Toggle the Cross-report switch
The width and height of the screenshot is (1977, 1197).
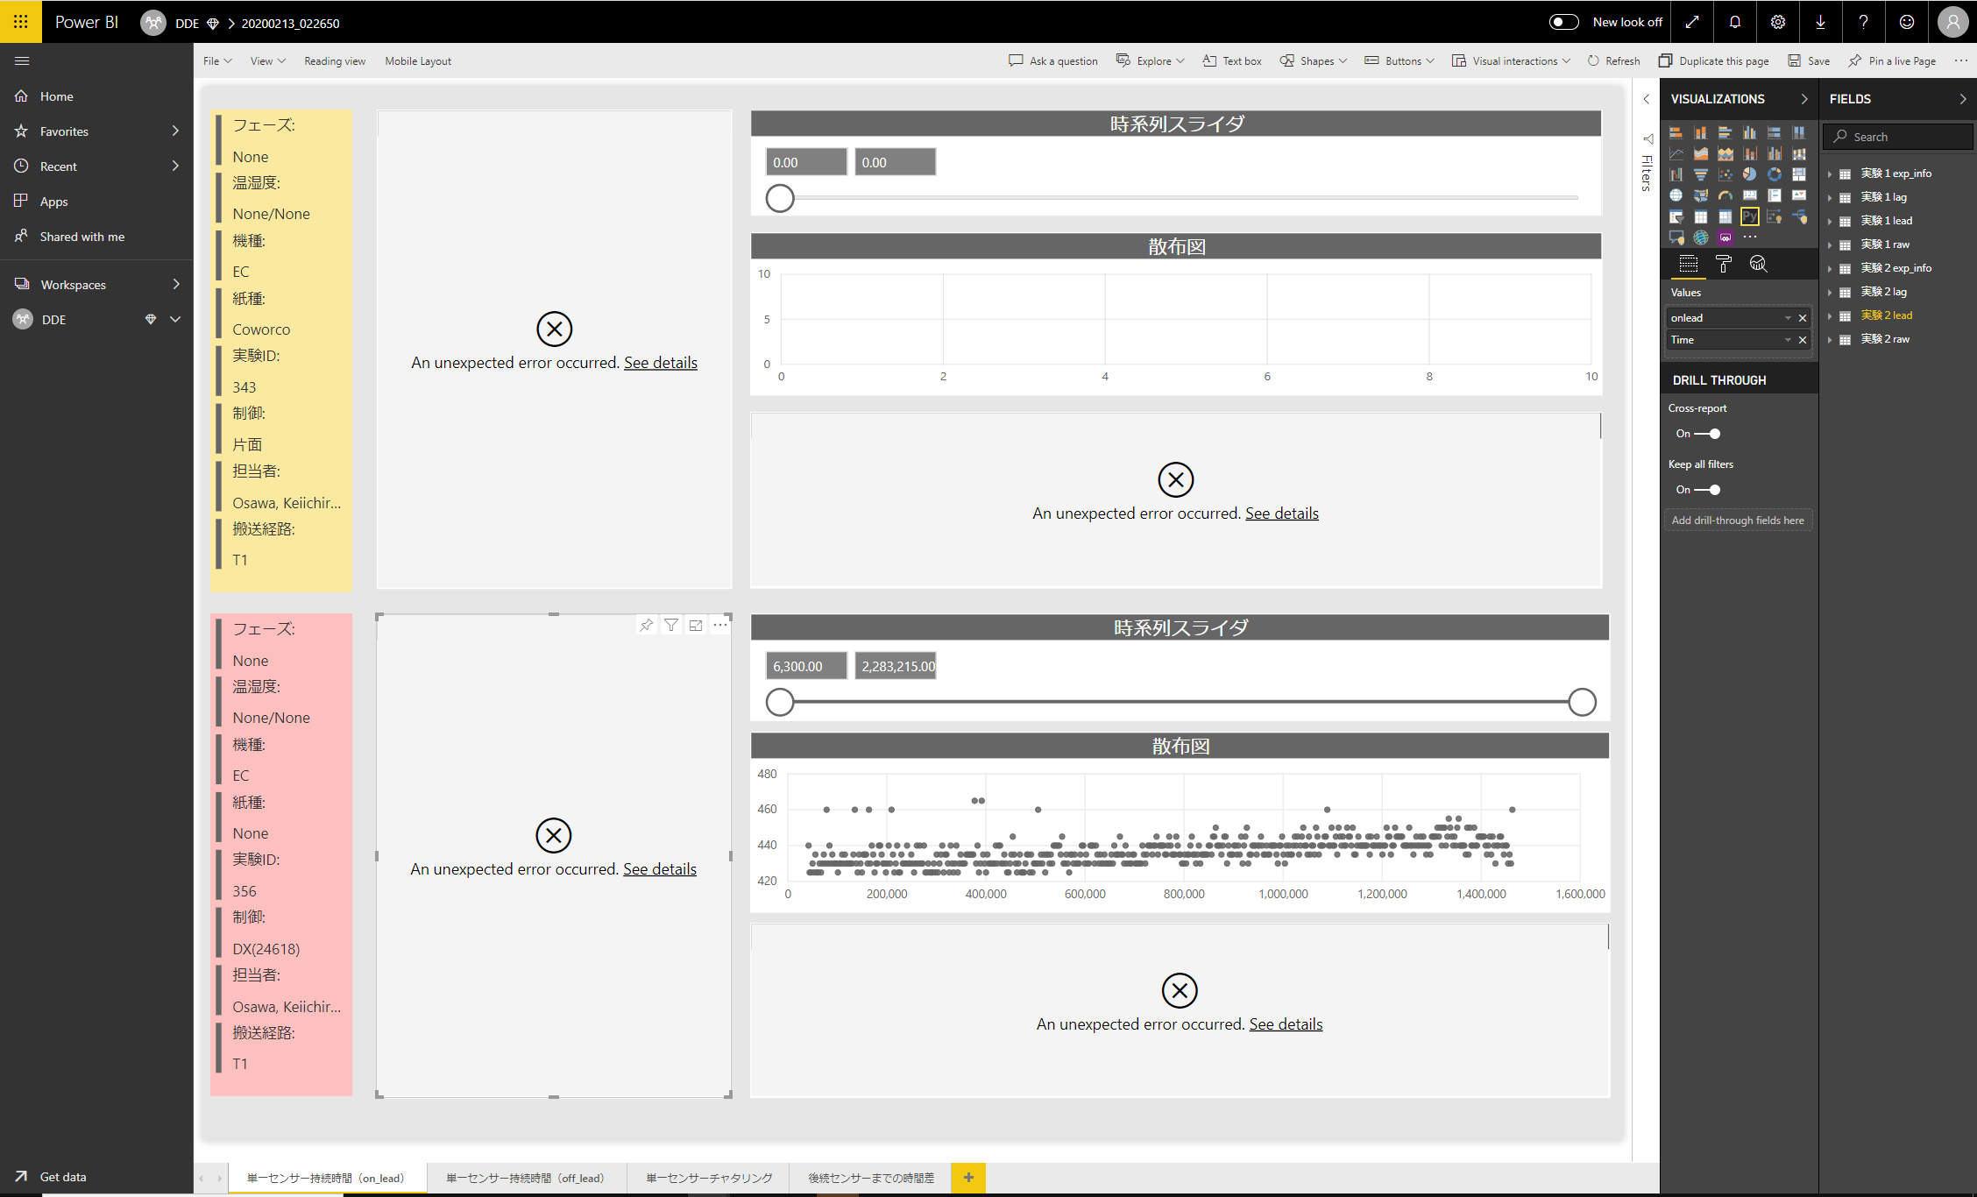click(x=1707, y=434)
